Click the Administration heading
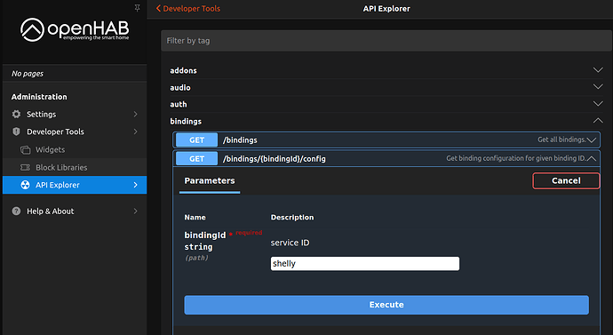Viewport: 613px width, 335px height. click(39, 97)
